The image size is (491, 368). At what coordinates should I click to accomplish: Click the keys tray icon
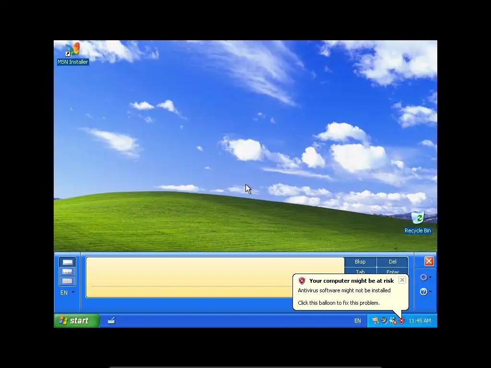(375, 321)
